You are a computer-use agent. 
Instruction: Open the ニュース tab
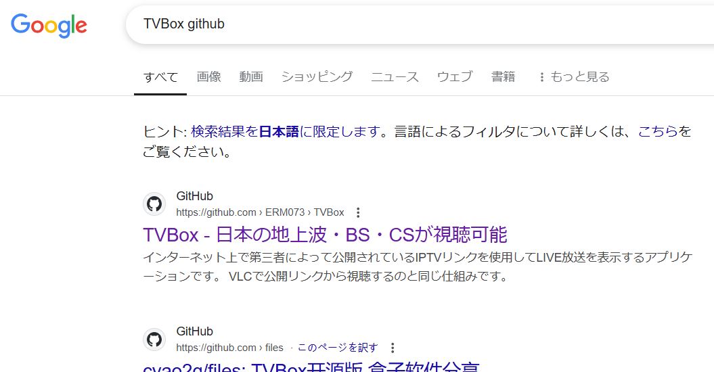395,77
